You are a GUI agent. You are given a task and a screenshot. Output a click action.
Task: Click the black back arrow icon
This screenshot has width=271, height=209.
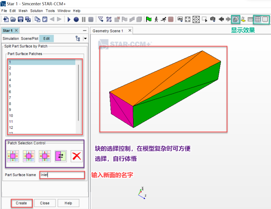click(x=221, y=19)
